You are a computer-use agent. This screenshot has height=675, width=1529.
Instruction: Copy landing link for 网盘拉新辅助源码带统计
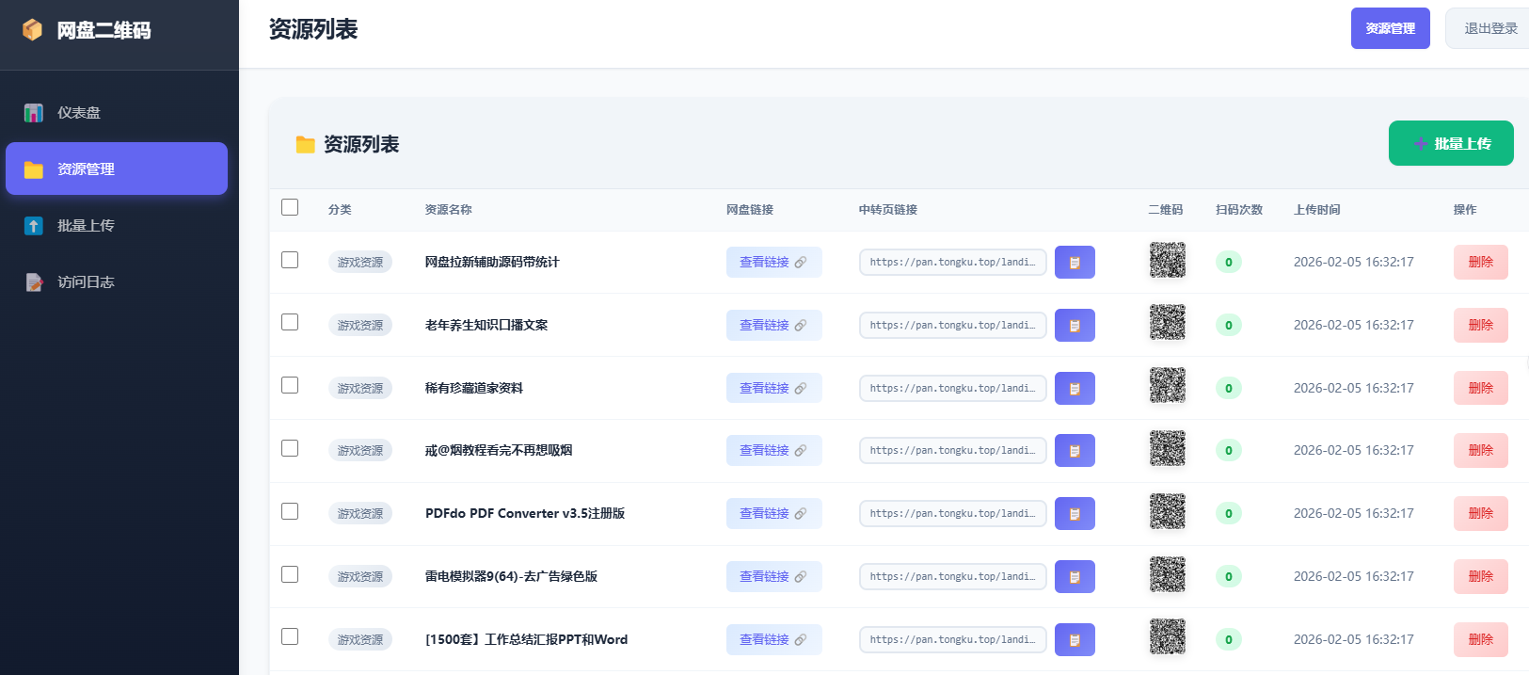(1075, 262)
